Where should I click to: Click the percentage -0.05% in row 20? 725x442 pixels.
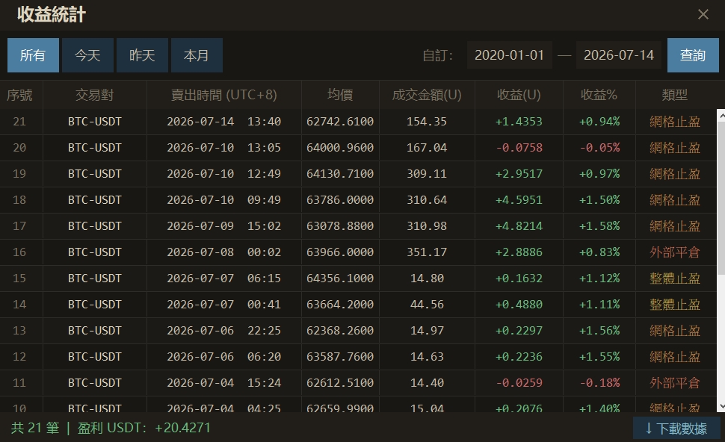point(599,148)
